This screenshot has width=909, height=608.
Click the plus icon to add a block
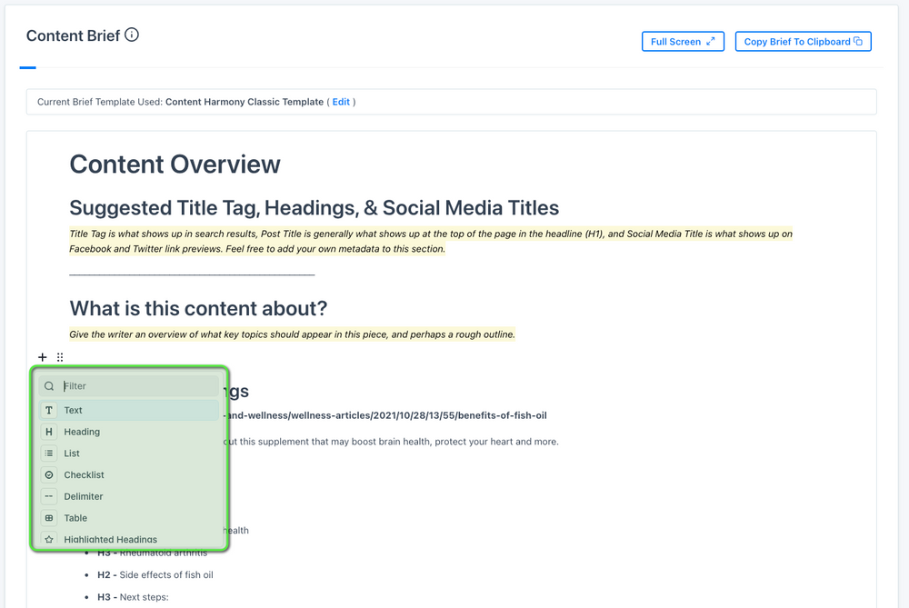[x=42, y=357]
